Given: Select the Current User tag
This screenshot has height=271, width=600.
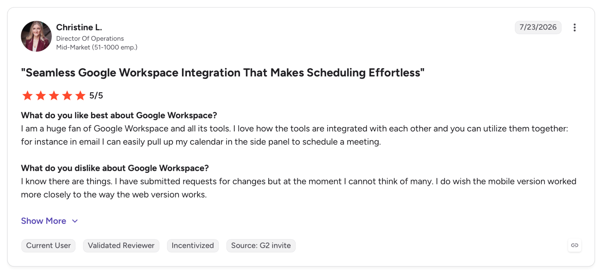Looking at the screenshot, I should tap(48, 246).
